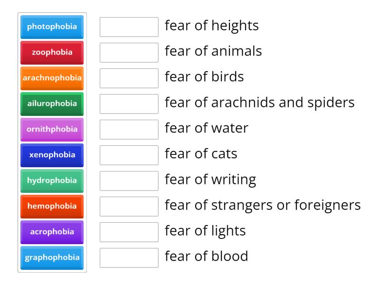Click the arachnophobia tile
Viewport: 380px width, 285px height.
52,78
